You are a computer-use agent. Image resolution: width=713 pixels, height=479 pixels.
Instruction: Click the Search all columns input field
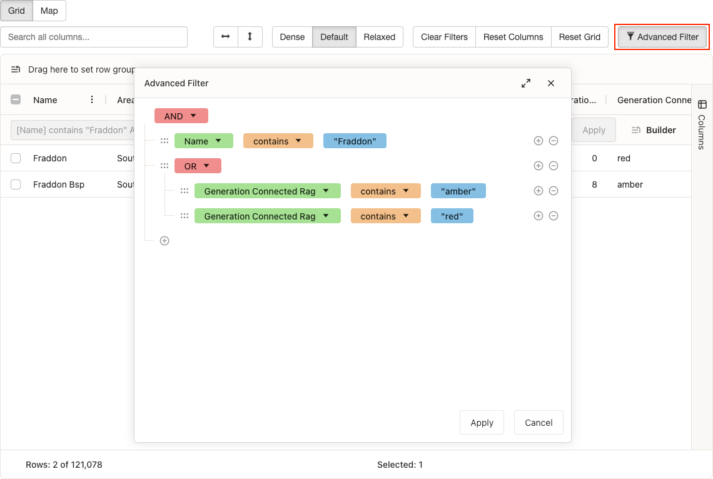[x=94, y=37]
